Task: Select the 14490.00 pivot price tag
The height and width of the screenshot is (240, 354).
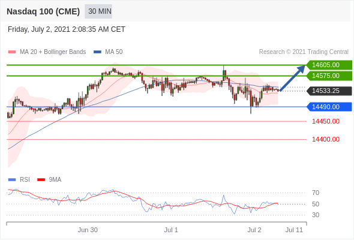Action: click(x=329, y=107)
